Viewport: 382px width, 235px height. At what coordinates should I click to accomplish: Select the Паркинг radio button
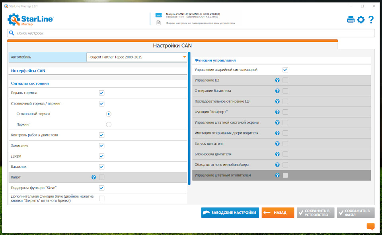[109, 124]
